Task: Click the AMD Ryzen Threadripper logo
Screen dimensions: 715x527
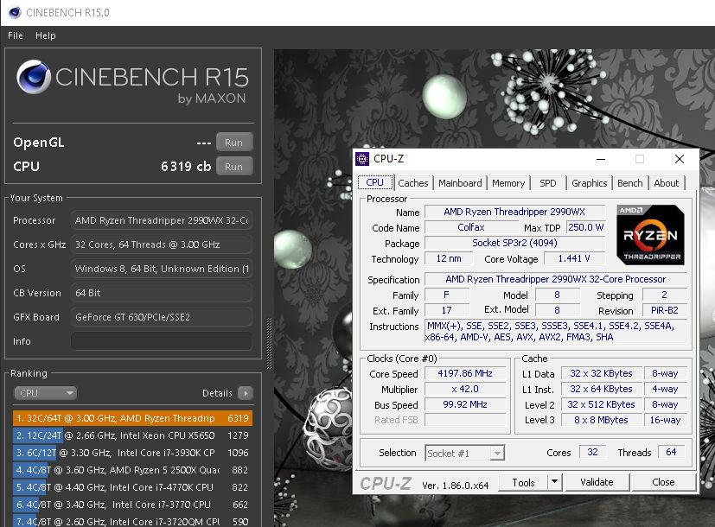Action: (x=650, y=235)
